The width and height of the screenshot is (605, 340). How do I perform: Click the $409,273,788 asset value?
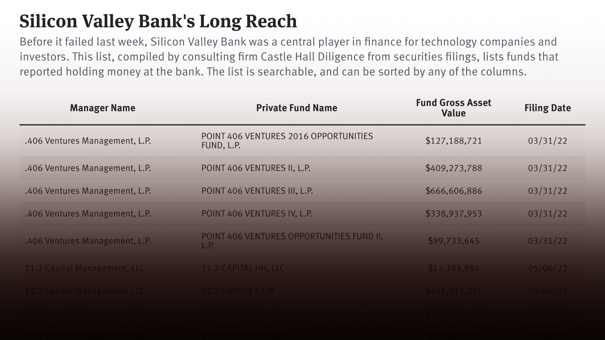pyautogui.click(x=453, y=168)
